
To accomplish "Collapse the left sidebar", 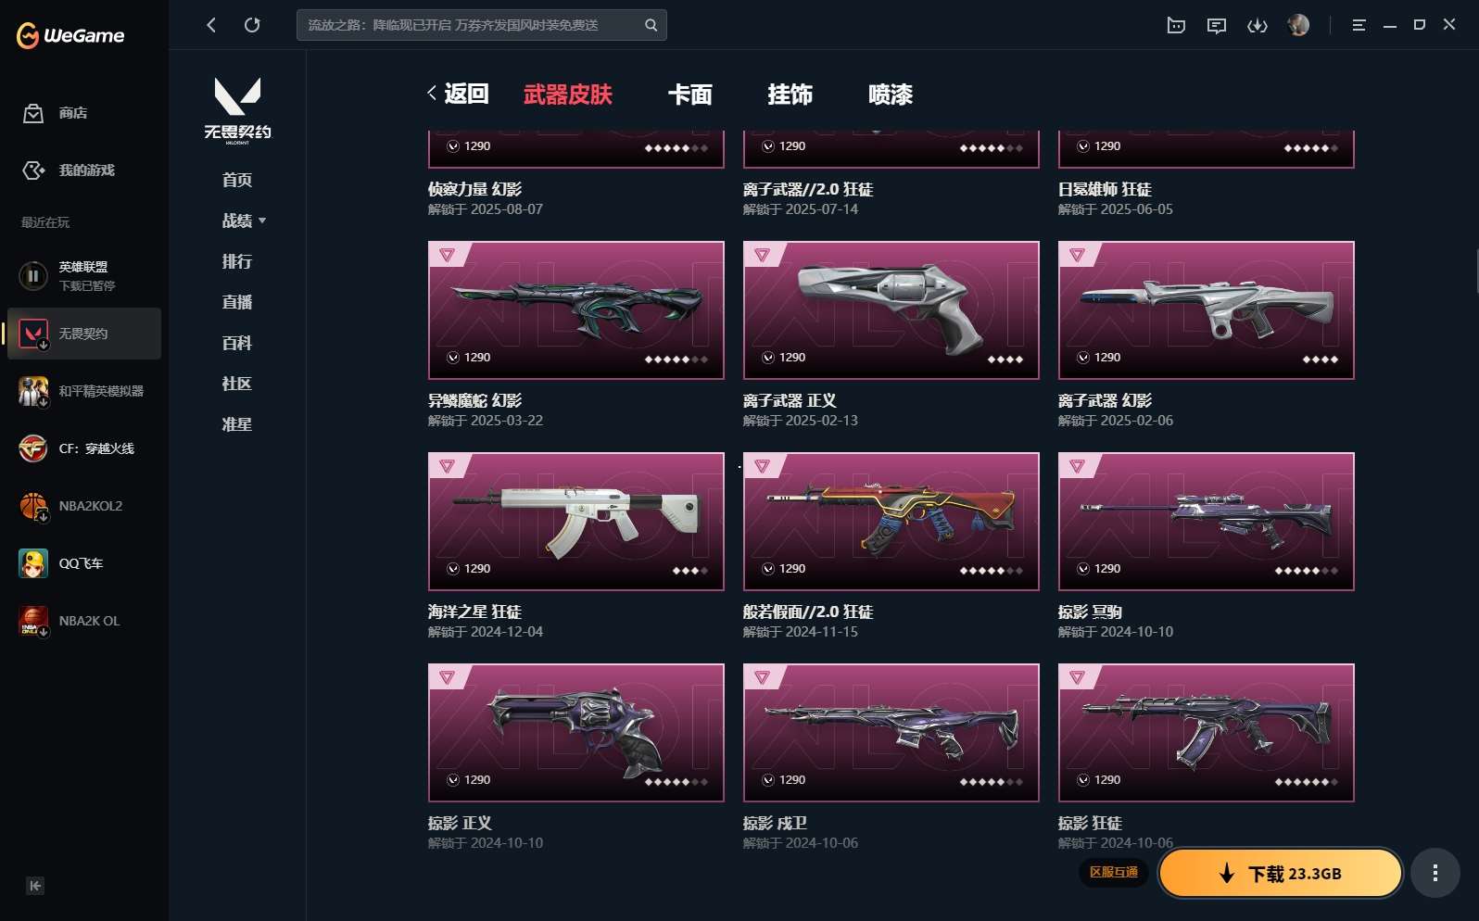I will pyautogui.click(x=35, y=886).
